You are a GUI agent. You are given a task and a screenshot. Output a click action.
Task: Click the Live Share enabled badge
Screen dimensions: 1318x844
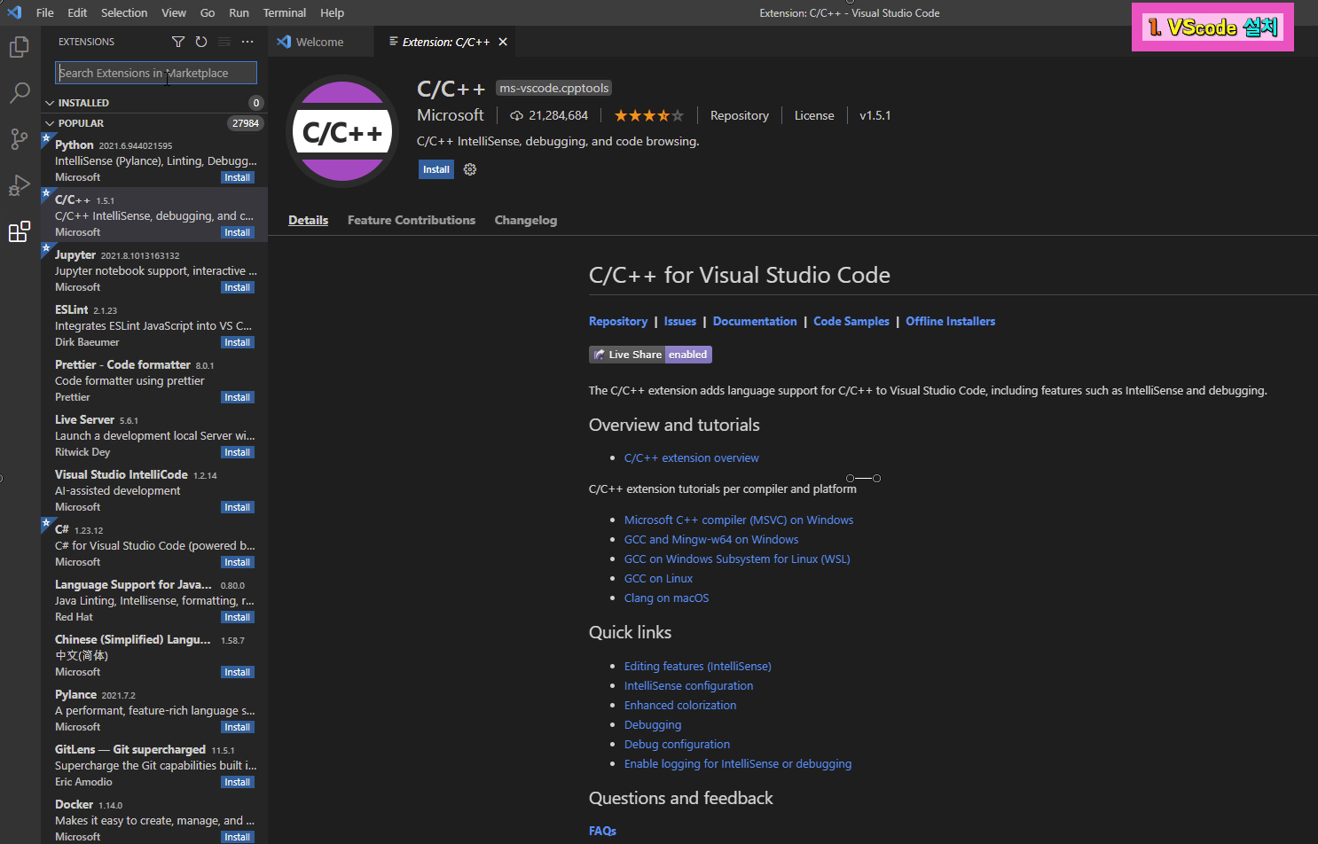[x=650, y=355]
